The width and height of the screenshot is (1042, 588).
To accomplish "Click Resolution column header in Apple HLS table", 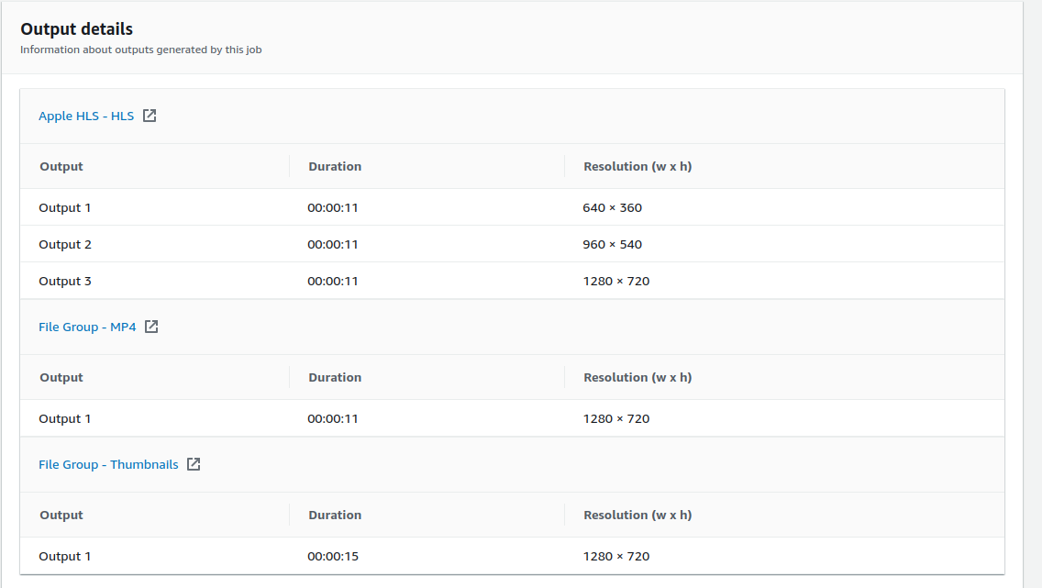I will 637,166.
